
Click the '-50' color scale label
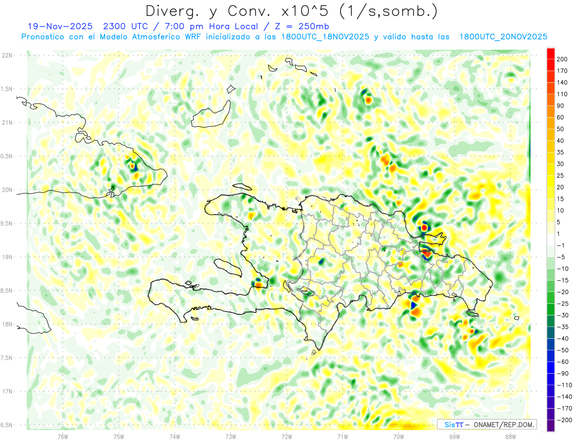[x=563, y=350]
